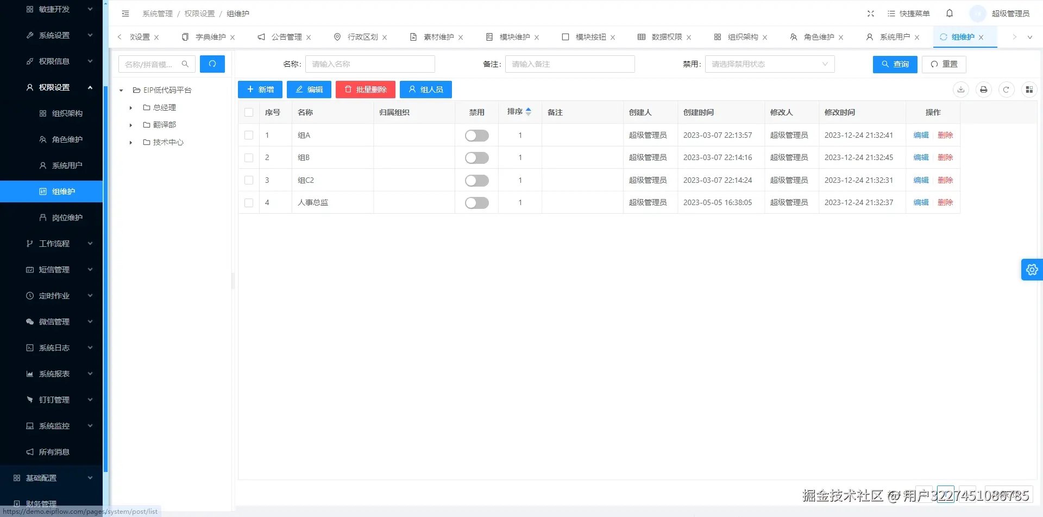Expand the 敏捷开发 sidebar menu

click(51, 9)
